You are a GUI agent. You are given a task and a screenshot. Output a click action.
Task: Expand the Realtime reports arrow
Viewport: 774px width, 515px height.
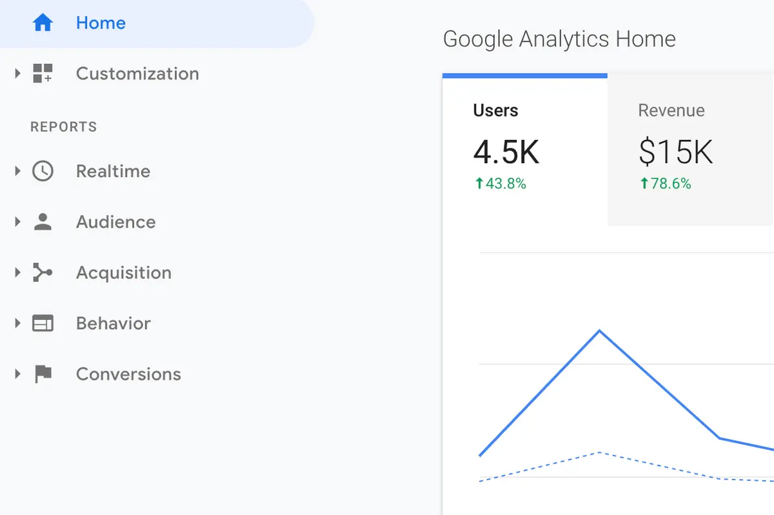[17, 171]
